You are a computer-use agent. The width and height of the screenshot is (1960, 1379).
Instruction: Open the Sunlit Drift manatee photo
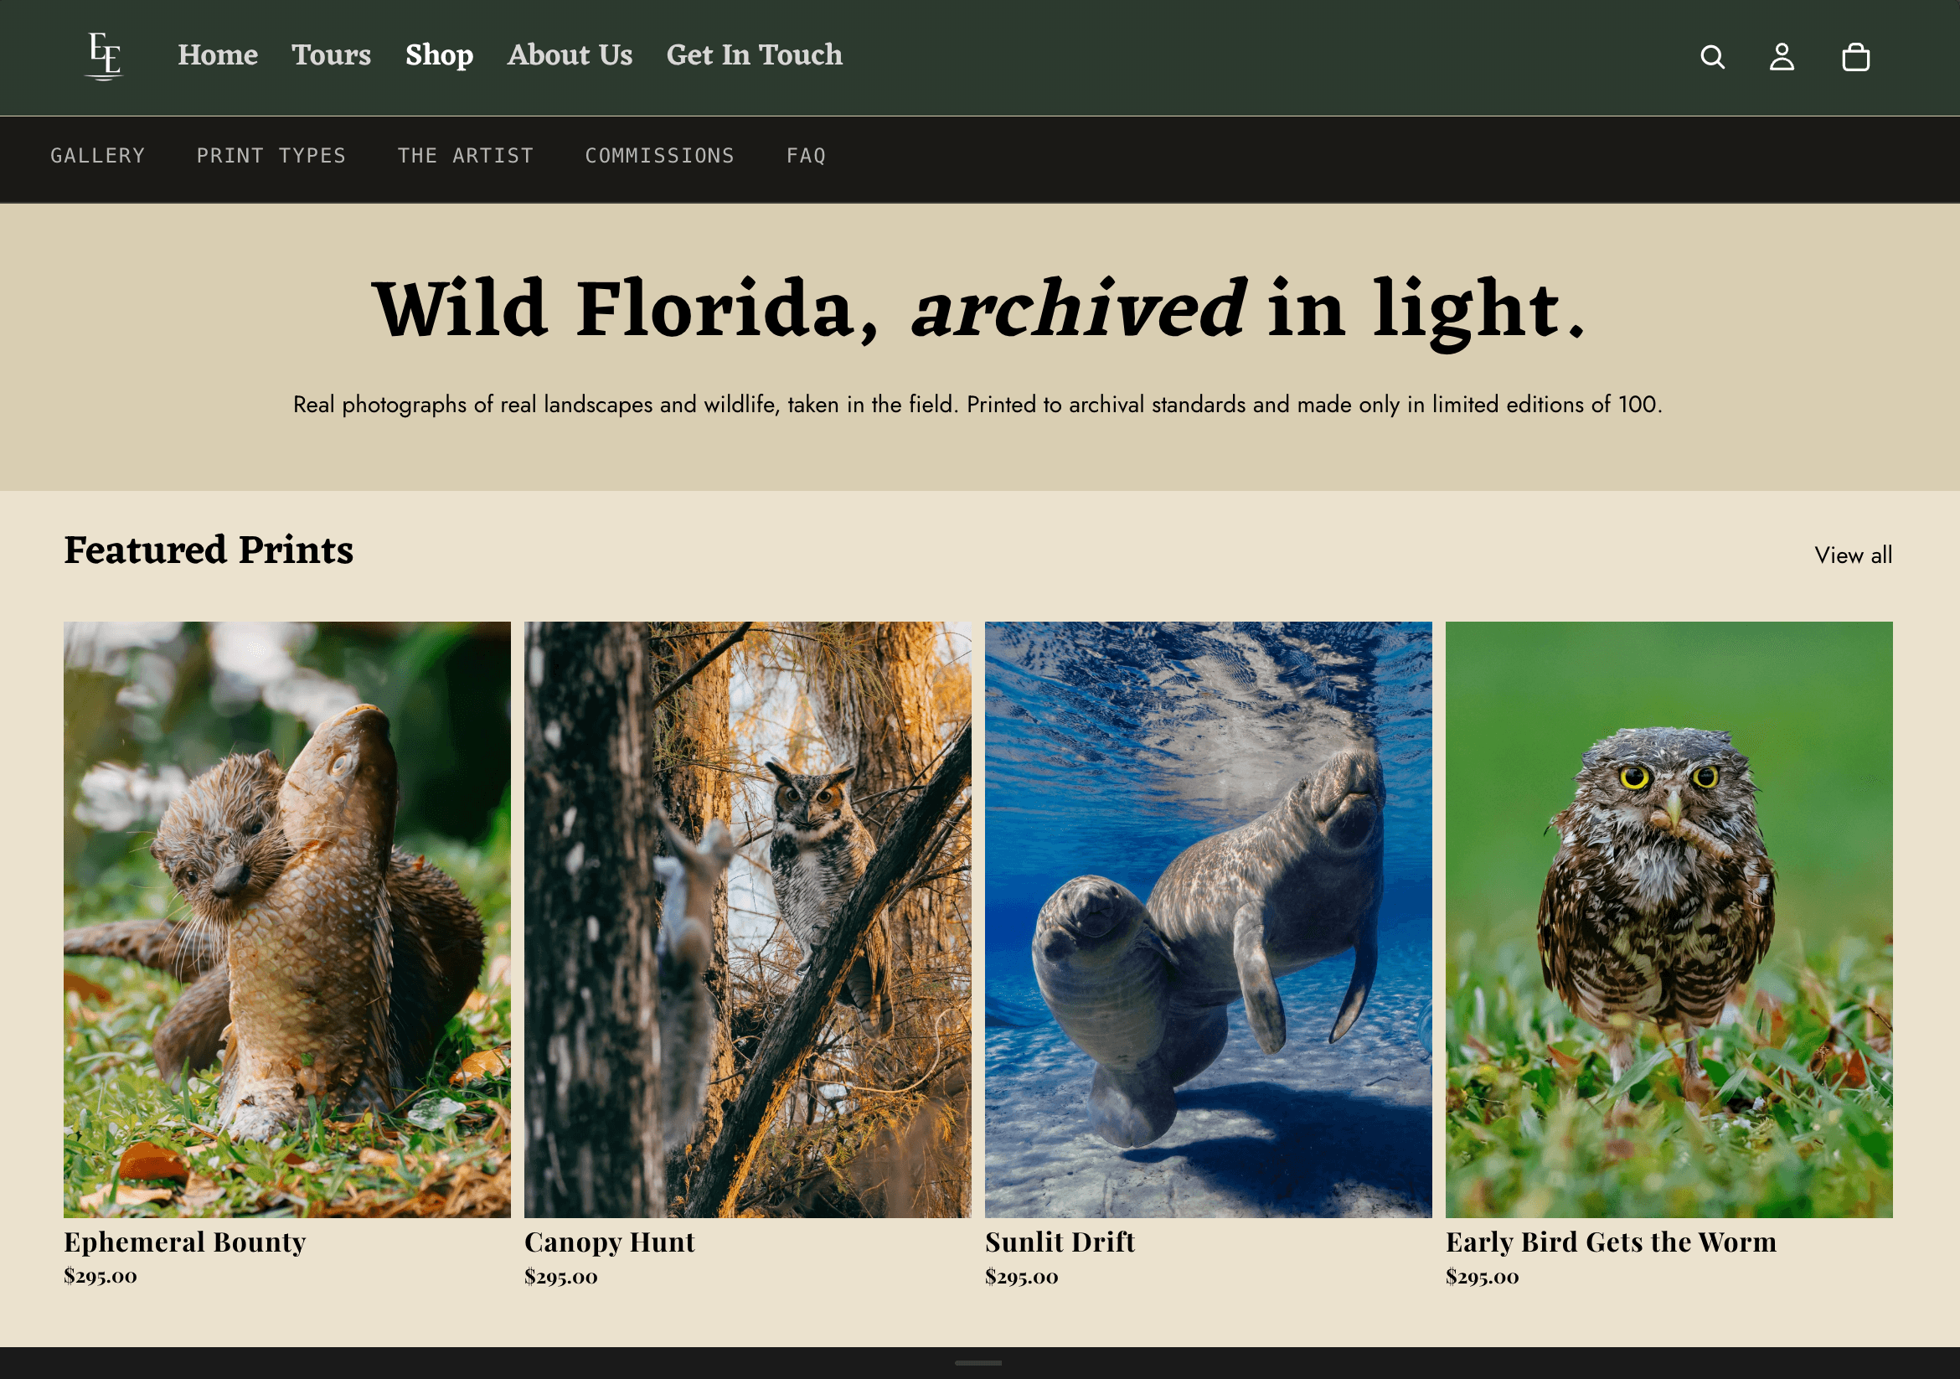tap(1208, 919)
